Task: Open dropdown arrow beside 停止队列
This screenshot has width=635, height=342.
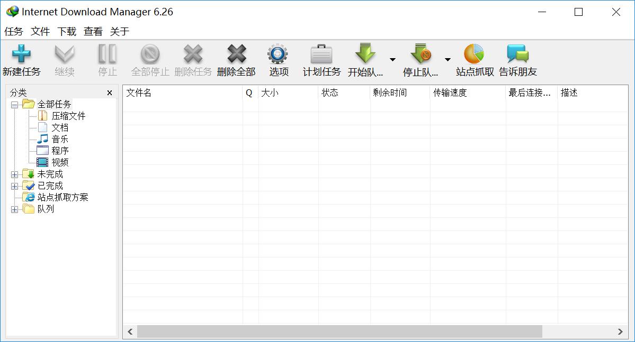Action: 448,60
